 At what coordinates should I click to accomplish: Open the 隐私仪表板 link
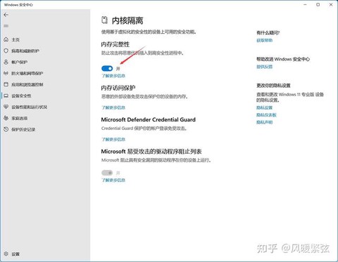(266, 114)
